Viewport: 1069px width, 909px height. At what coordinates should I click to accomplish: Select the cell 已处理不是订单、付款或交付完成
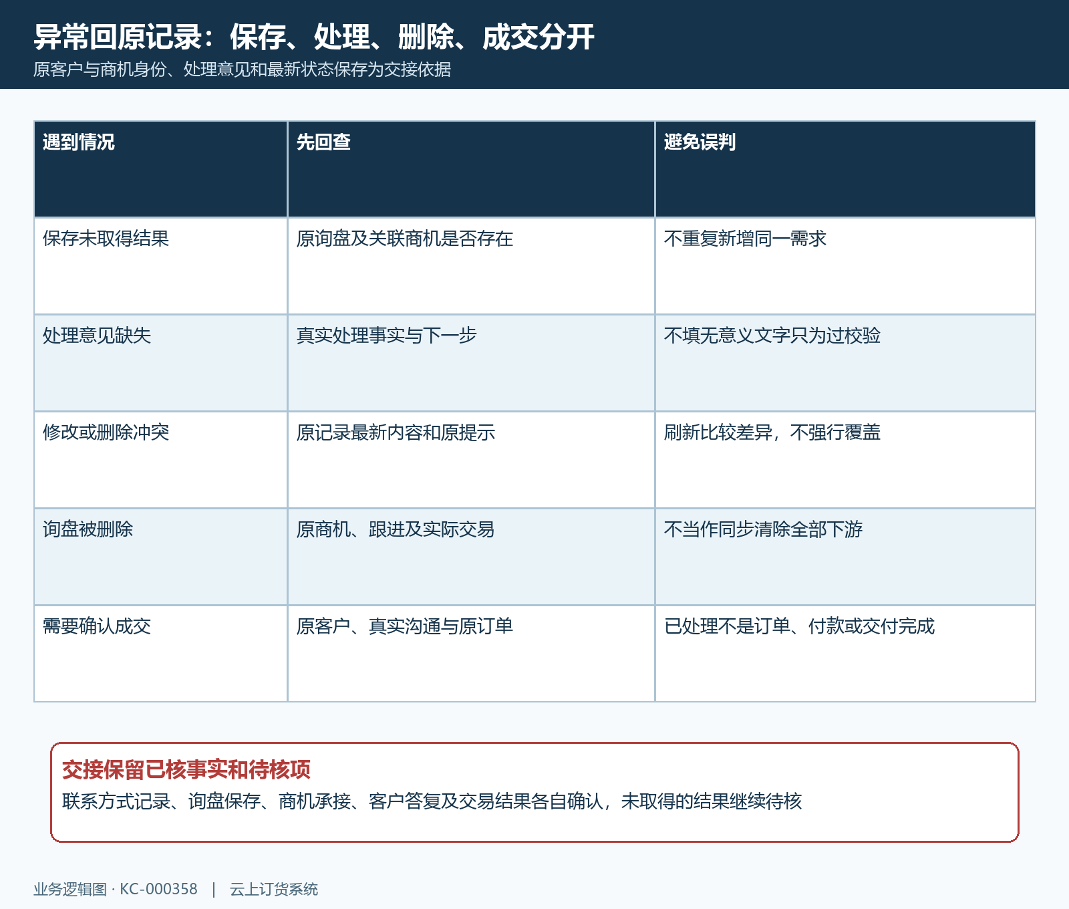pos(845,654)
